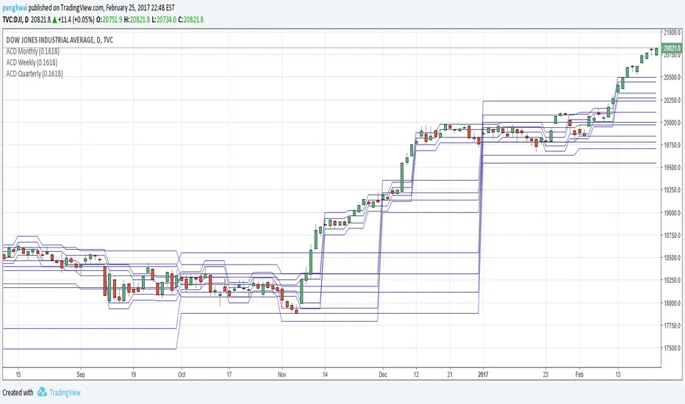
Task: Click the TVC:DJI, D symbol text
Action: (15, 20)
